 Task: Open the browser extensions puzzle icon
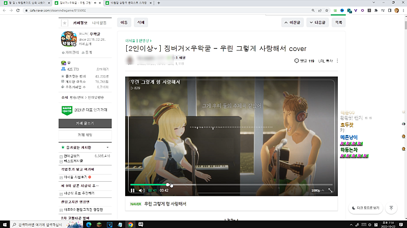click(x=376, y=10)
